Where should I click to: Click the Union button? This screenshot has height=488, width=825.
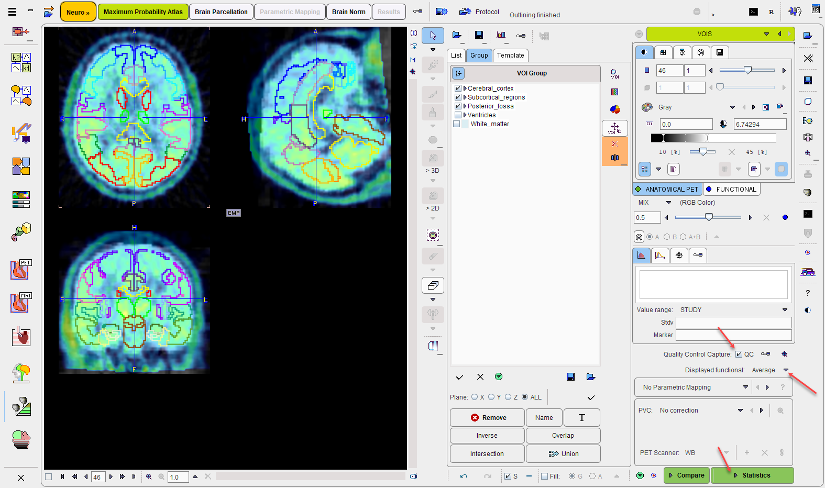tap(563, 454)
